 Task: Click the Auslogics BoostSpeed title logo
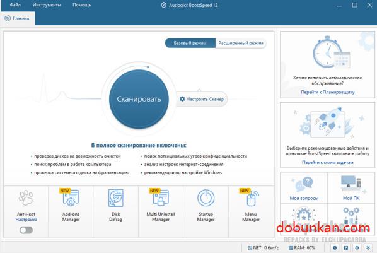point(163,5)
